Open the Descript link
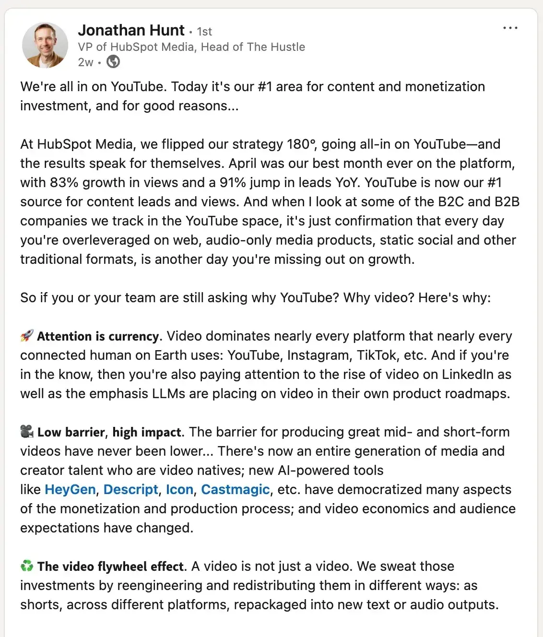This screenshot has height=637, width=543. (130, 489)
